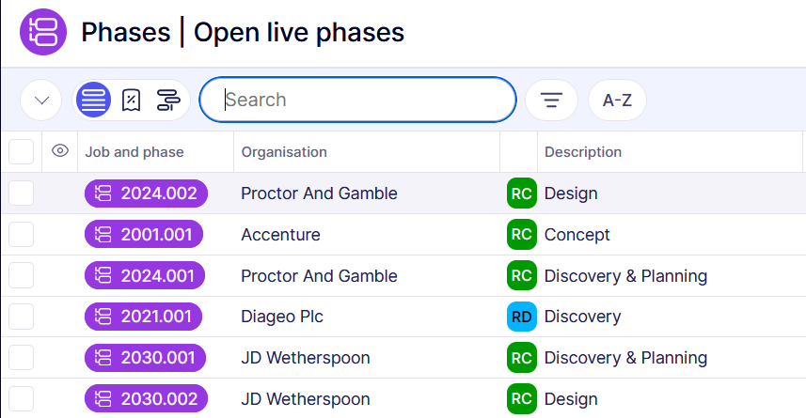Open the filter lines icon

551,100
